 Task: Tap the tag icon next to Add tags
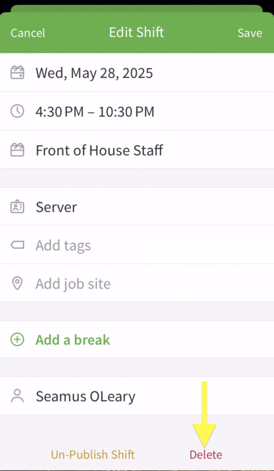point(17,245)
